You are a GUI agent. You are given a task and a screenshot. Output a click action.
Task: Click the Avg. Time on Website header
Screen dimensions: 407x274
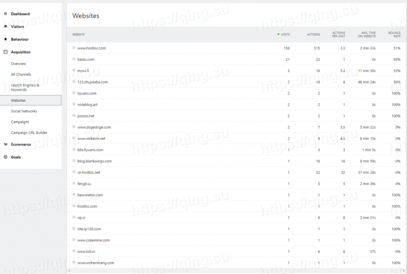[x=366, y=35]
